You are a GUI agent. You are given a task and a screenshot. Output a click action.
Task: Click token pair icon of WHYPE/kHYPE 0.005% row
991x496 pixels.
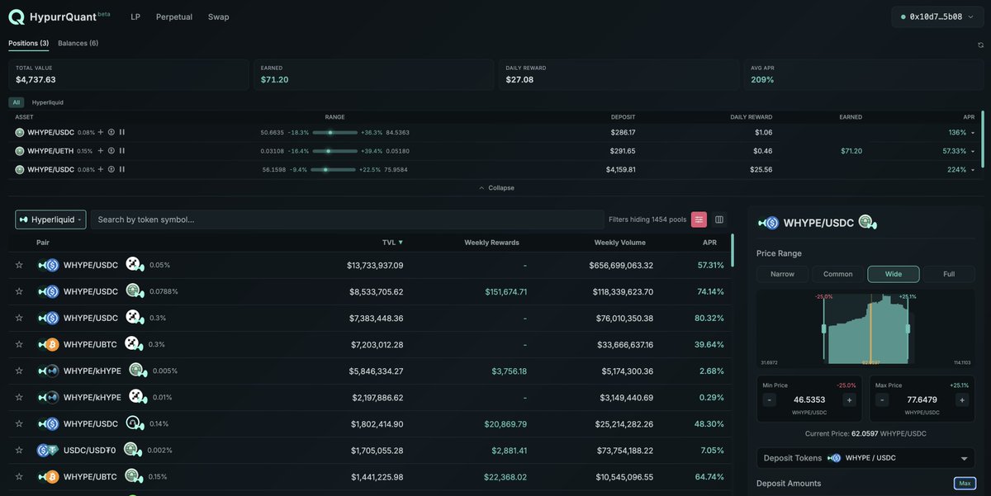click(x=48, y=371)
